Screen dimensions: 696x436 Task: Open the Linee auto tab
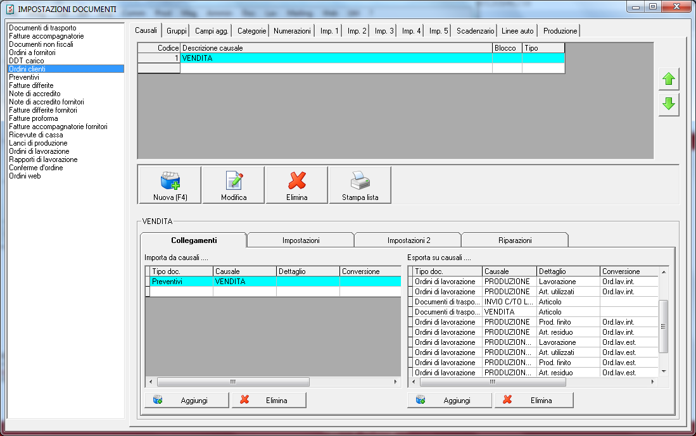click(x=517, y=30)
